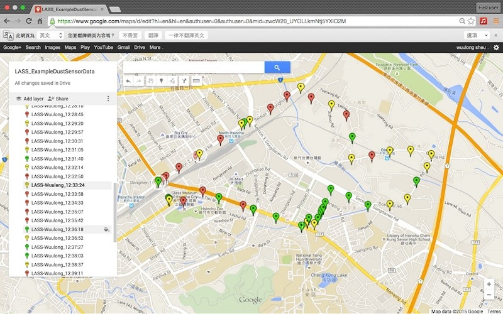Select the Draw a line tool
503x314 pixels.
coord(172,81)
